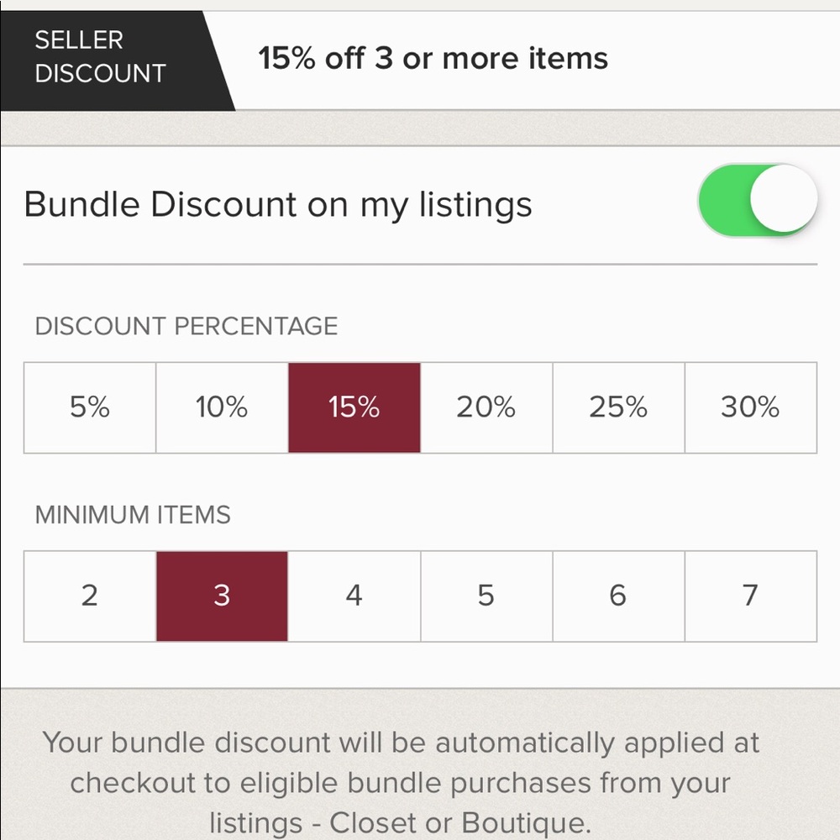Image resolution: width=840 pixels, height=840 pixels.
Task: Click the selected minimum of 3 items
Action: [221, 596]
